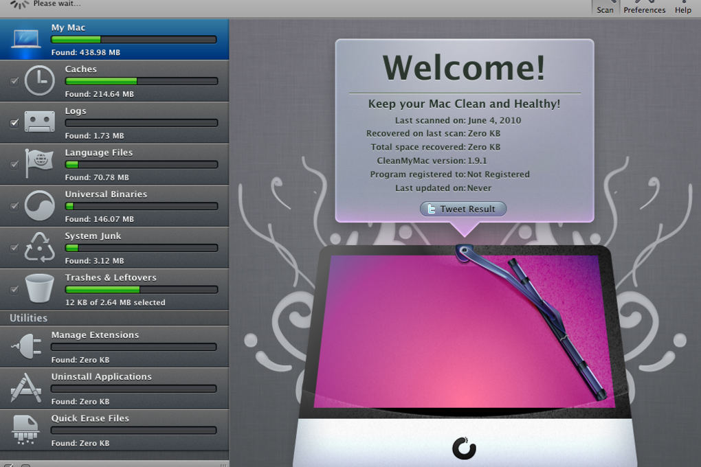Viewport: 701px width, 467px height.
Task: Click the Quick Erase Files shredder icon
Action: [26, 429]
